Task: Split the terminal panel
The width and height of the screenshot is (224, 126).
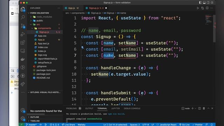Action: [199, 108]
